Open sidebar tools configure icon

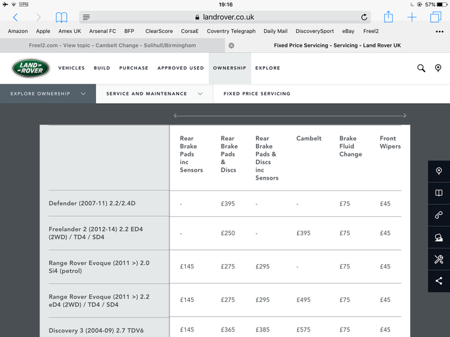click(x=439, y=259)
